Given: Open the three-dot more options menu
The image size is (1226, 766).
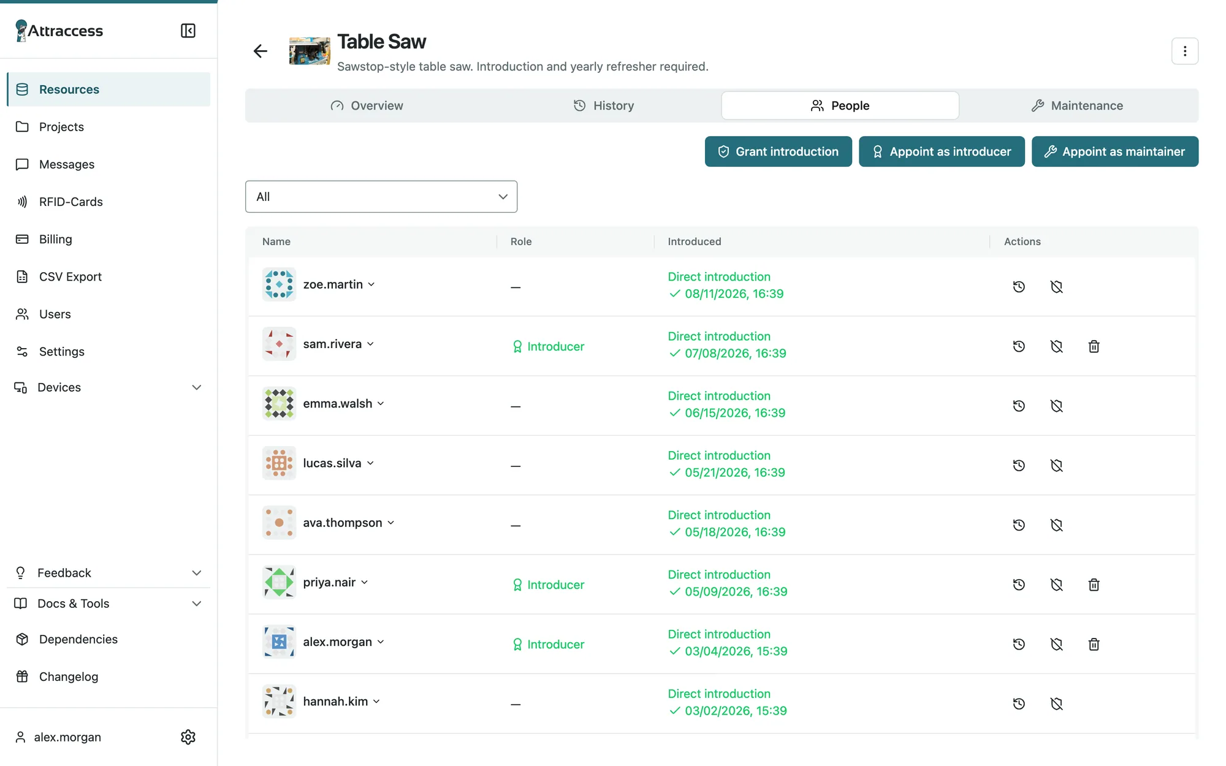Looking at the screenshot, I should pos(1184,51).
